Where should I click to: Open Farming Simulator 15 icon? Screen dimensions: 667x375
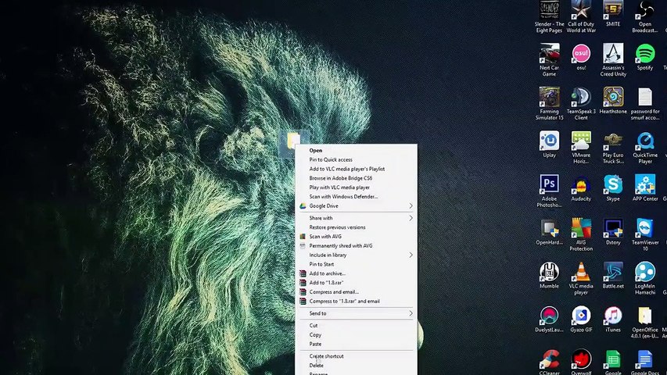pos(549,104)
